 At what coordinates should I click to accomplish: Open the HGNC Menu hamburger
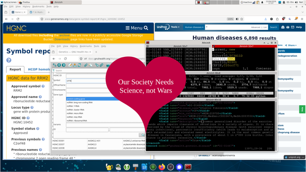point(134,28)
